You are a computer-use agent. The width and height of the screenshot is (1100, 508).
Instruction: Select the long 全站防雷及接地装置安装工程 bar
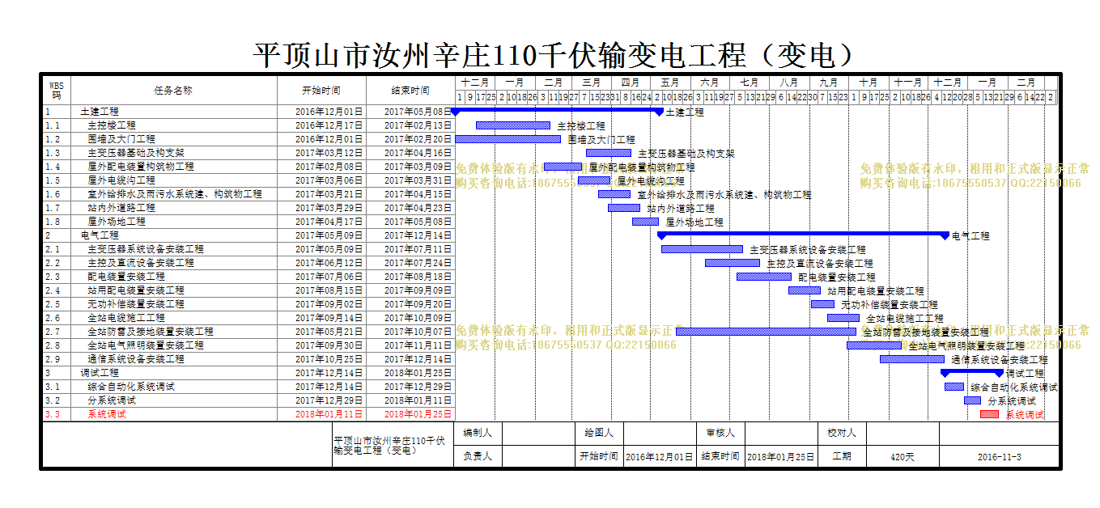click(x=766, y=332)
